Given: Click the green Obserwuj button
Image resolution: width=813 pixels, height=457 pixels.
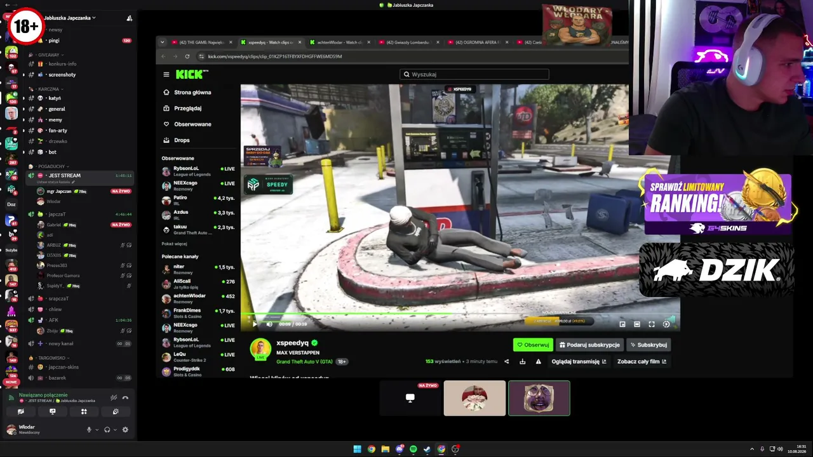Looking at the screenshot, I should click(533, 345).
